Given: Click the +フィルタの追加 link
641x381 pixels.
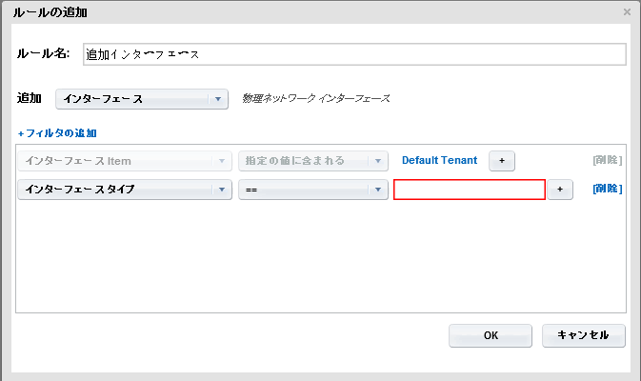Looking at the screenshot, I should [x=57, y=133].
